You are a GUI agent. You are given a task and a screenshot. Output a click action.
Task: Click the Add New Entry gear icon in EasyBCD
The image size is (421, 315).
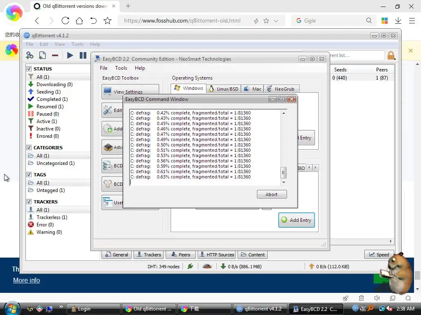(108, 128)
